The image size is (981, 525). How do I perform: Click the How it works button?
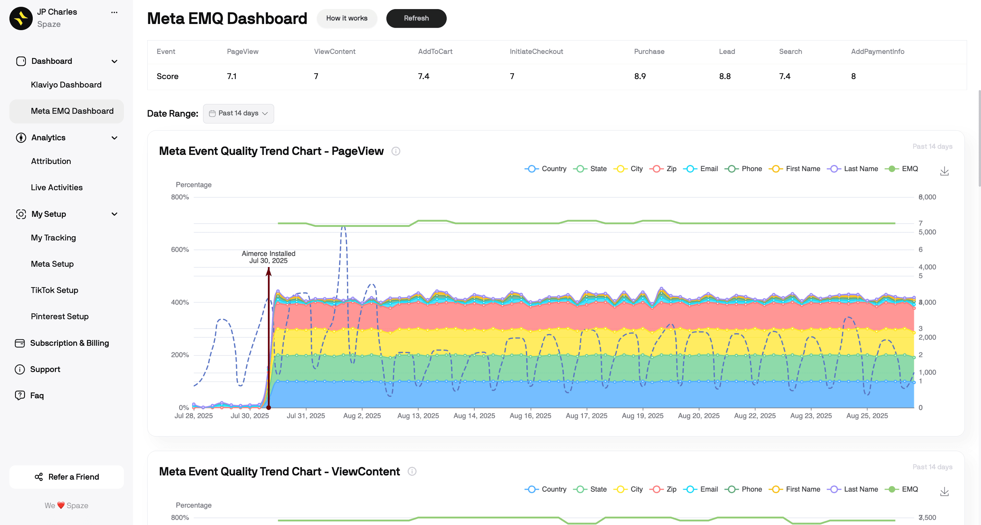pyautogui.click(x=346, y=18)
